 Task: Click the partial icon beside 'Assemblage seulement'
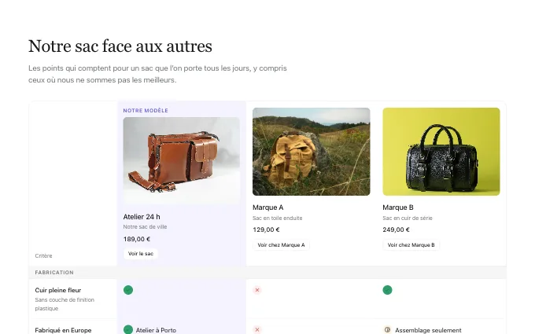pos(387,329)
